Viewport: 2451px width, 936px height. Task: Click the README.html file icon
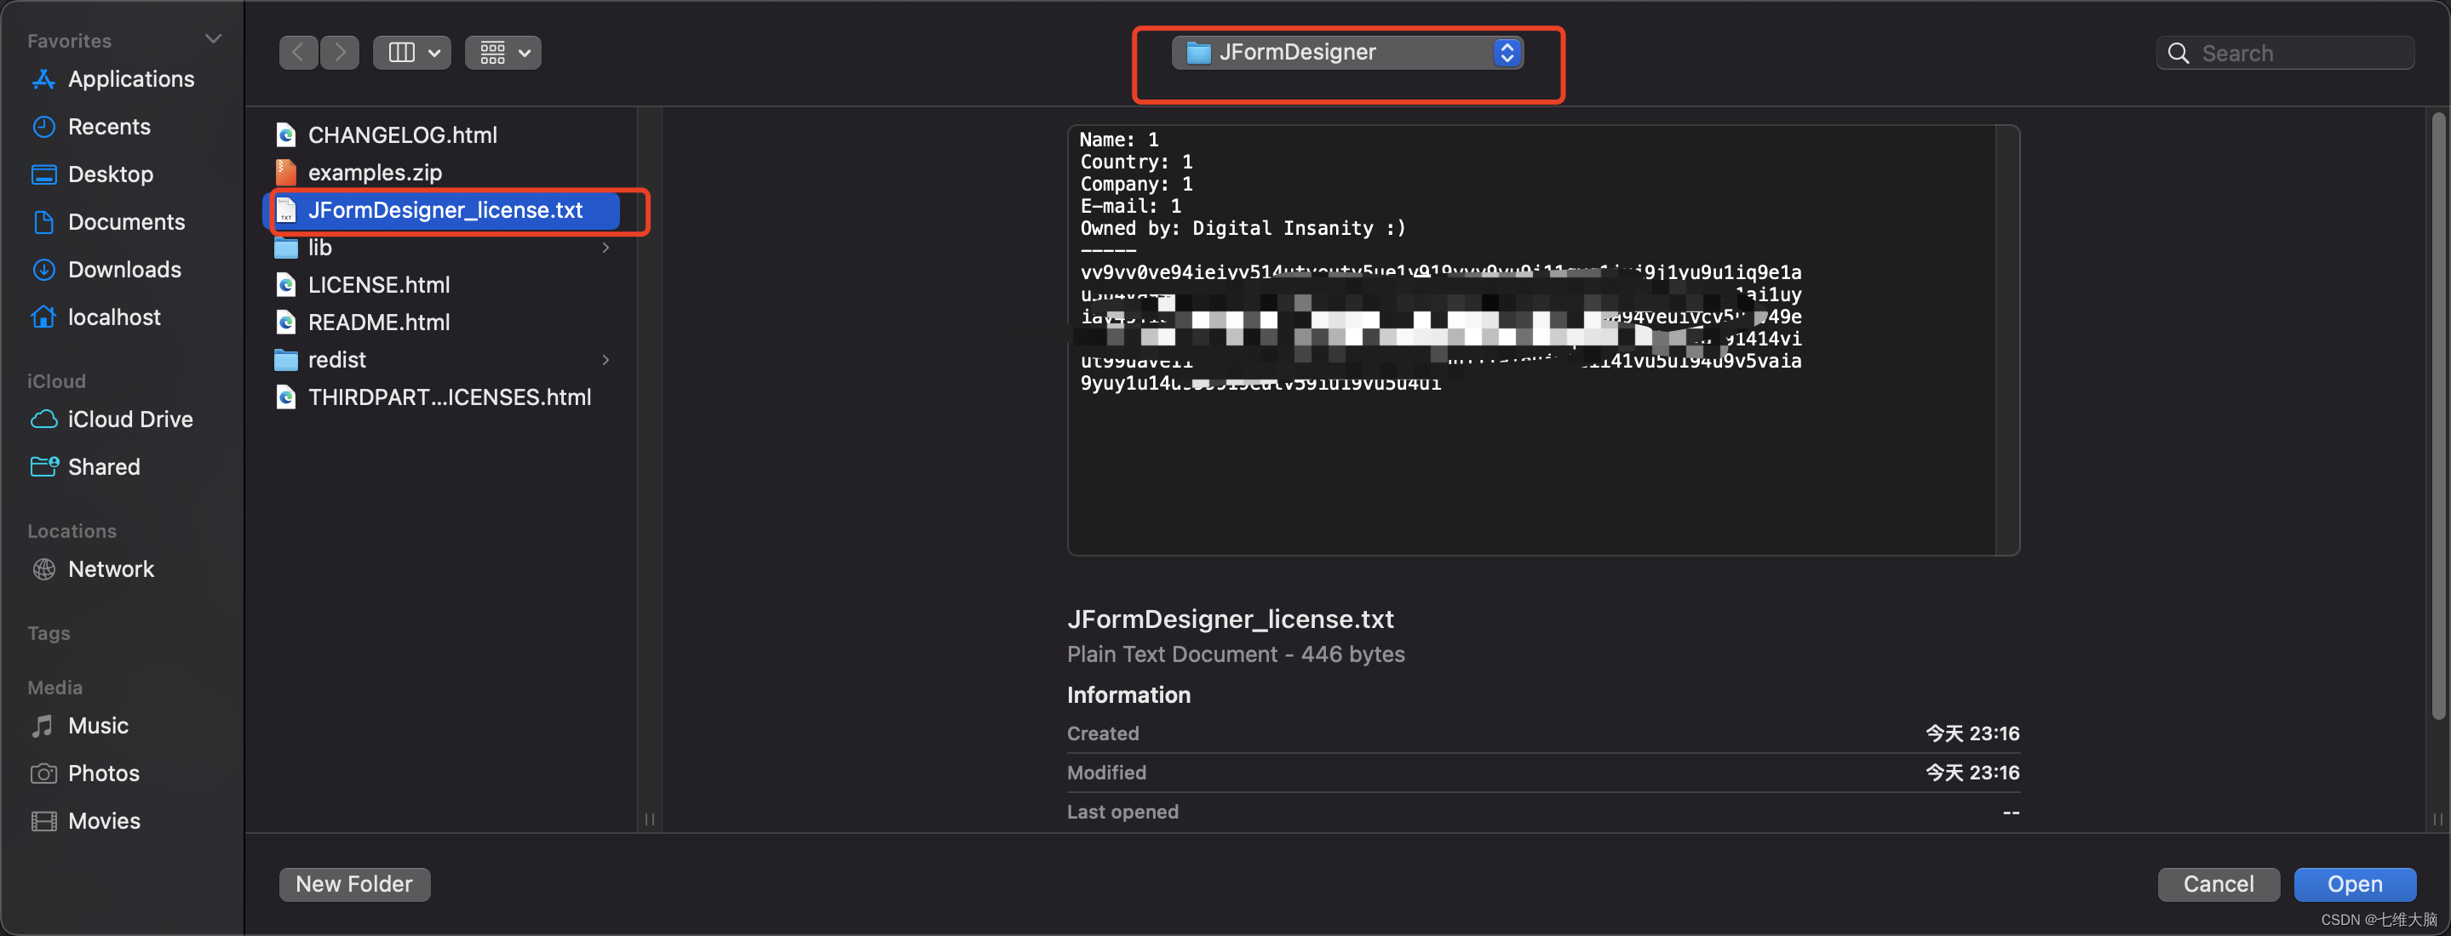click(285, 323)
